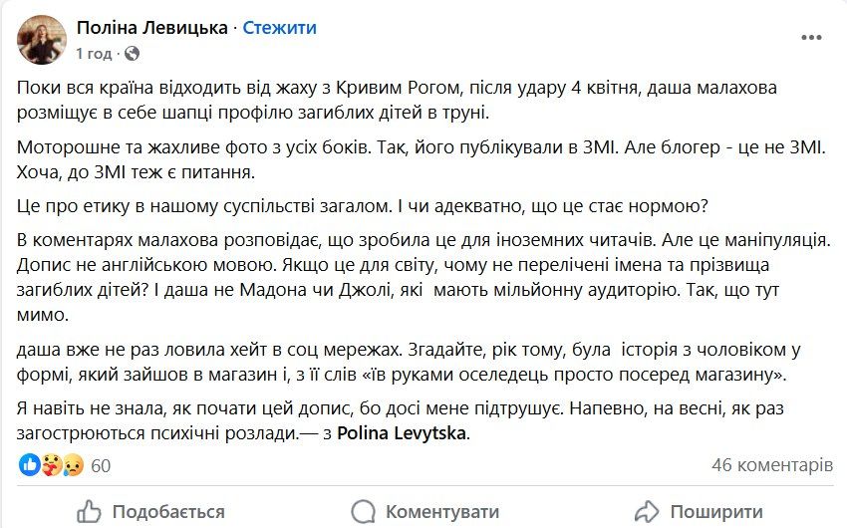Click the blue Like reaction icon
Image resolution: width=847 pixels, height=528 pixels.
pos(29,465)
